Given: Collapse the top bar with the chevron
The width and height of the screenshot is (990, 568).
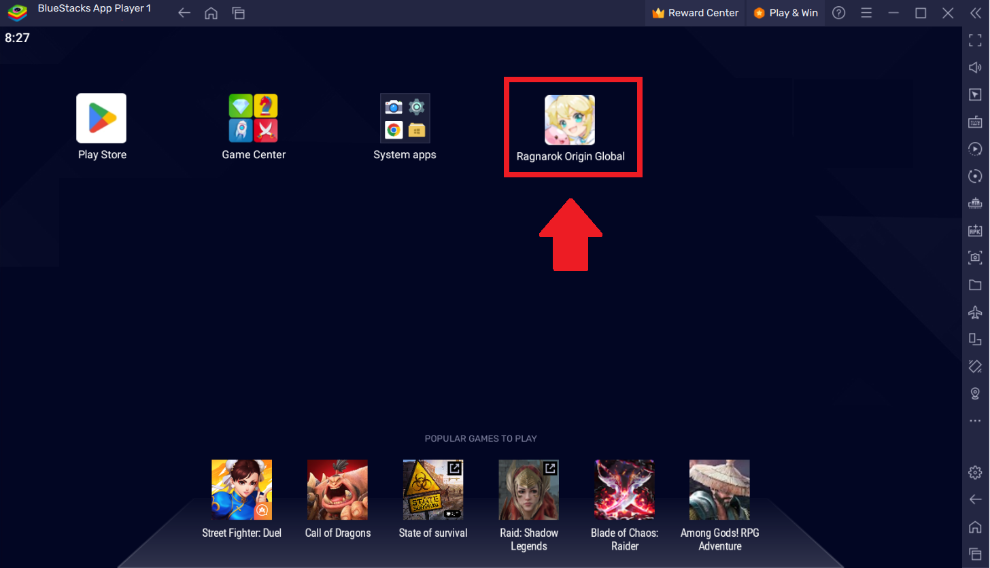Looking at the screenshot, I should point(976,12).
